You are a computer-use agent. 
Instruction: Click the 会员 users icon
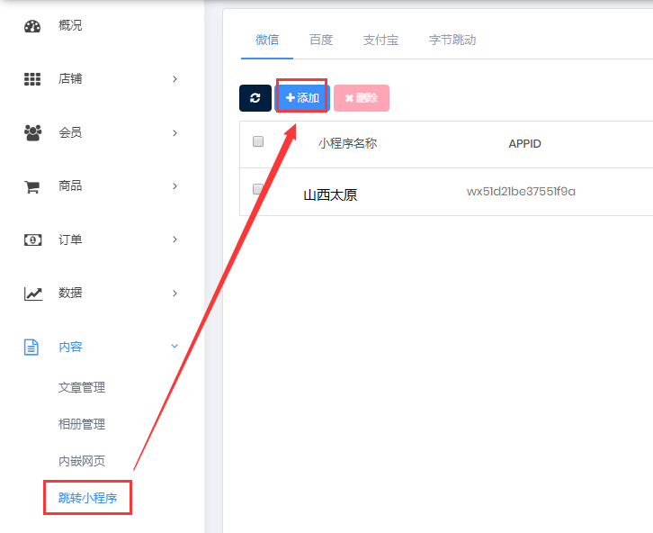(32, 132)
